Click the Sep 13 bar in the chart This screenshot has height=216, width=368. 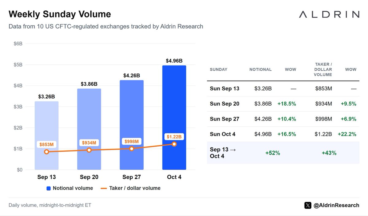[47, 136]
